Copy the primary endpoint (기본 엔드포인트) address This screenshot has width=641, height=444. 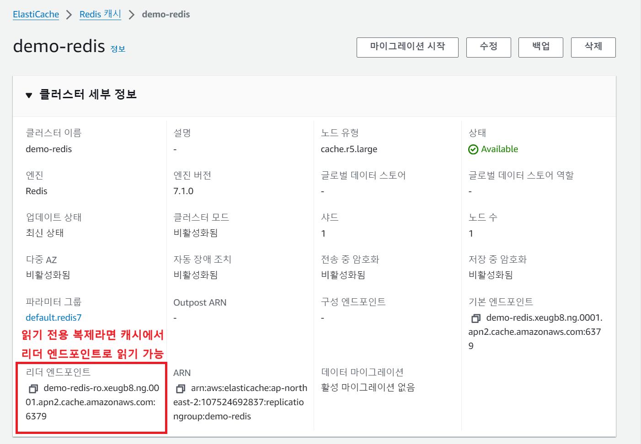[x=476, y=318]
